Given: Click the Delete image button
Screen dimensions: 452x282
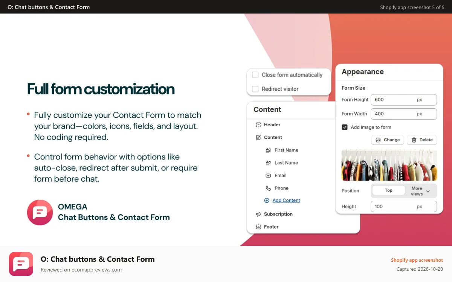Looking at the screenshot, I should click(x=422, y=140).
